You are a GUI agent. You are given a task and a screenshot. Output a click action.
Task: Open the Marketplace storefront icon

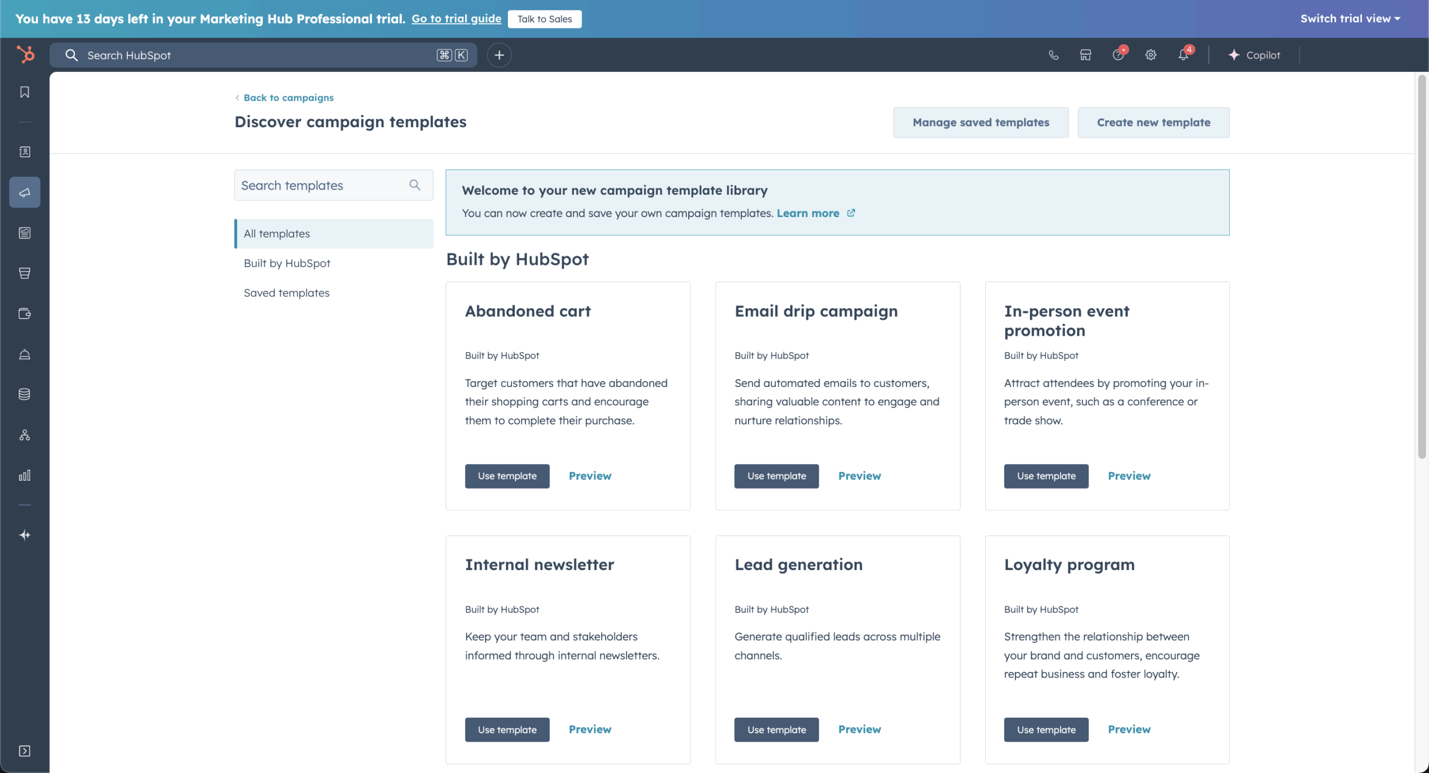pyautogui.click(x=1086, y=55)
